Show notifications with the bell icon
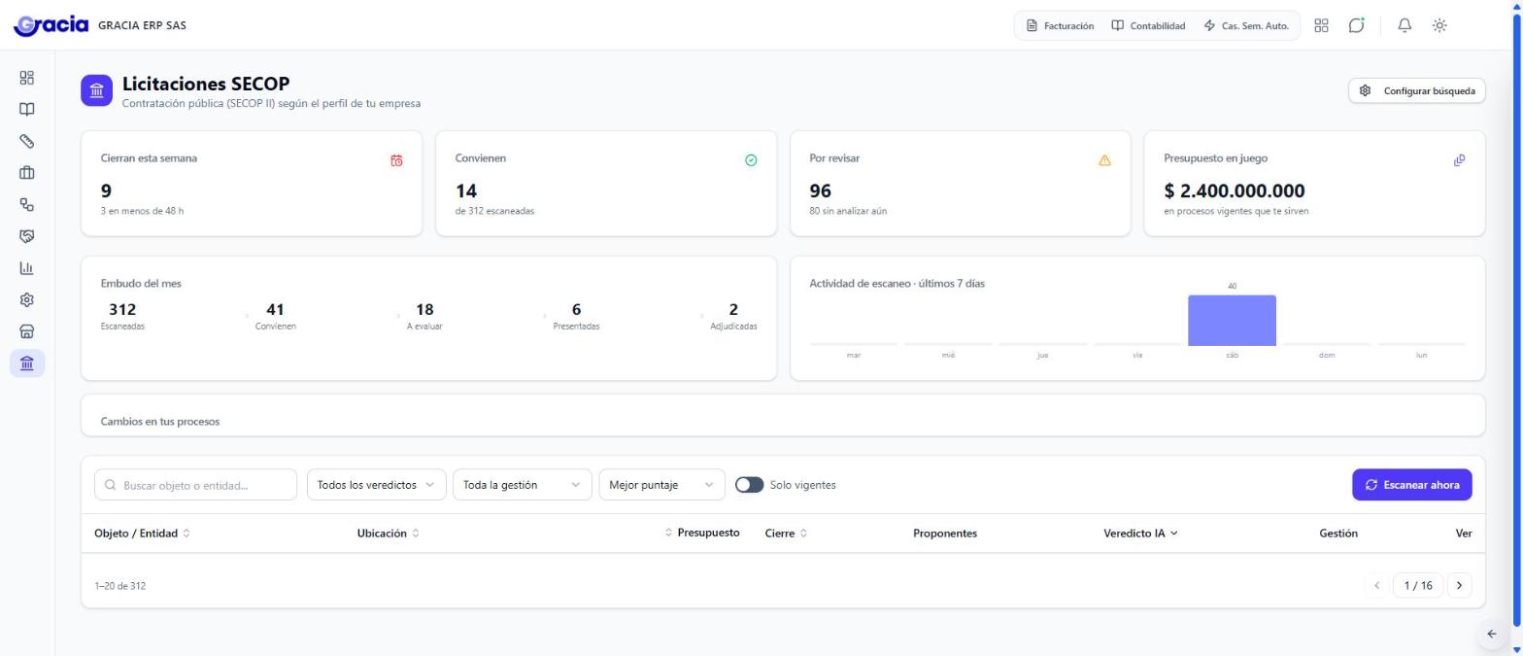Viewport: 1523px width, 656px height. (1405, 26)
